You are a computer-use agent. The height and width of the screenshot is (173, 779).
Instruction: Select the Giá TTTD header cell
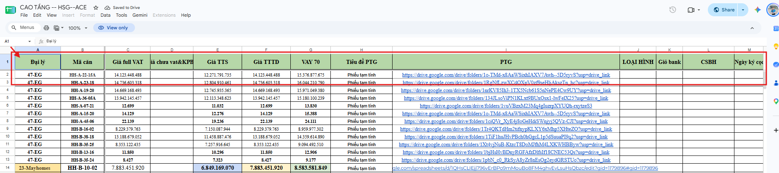pyautogui.click(x=266, y=62)
